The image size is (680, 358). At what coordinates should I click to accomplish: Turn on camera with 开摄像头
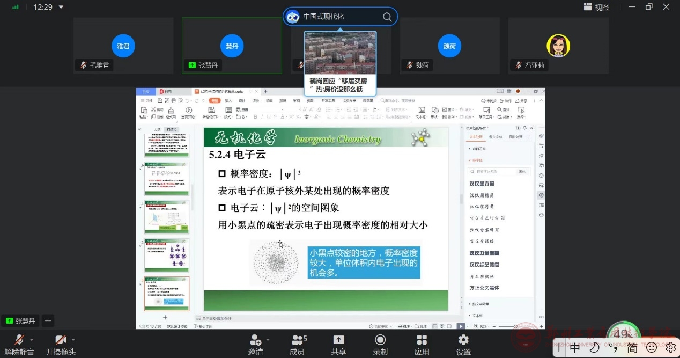[61, 340]
